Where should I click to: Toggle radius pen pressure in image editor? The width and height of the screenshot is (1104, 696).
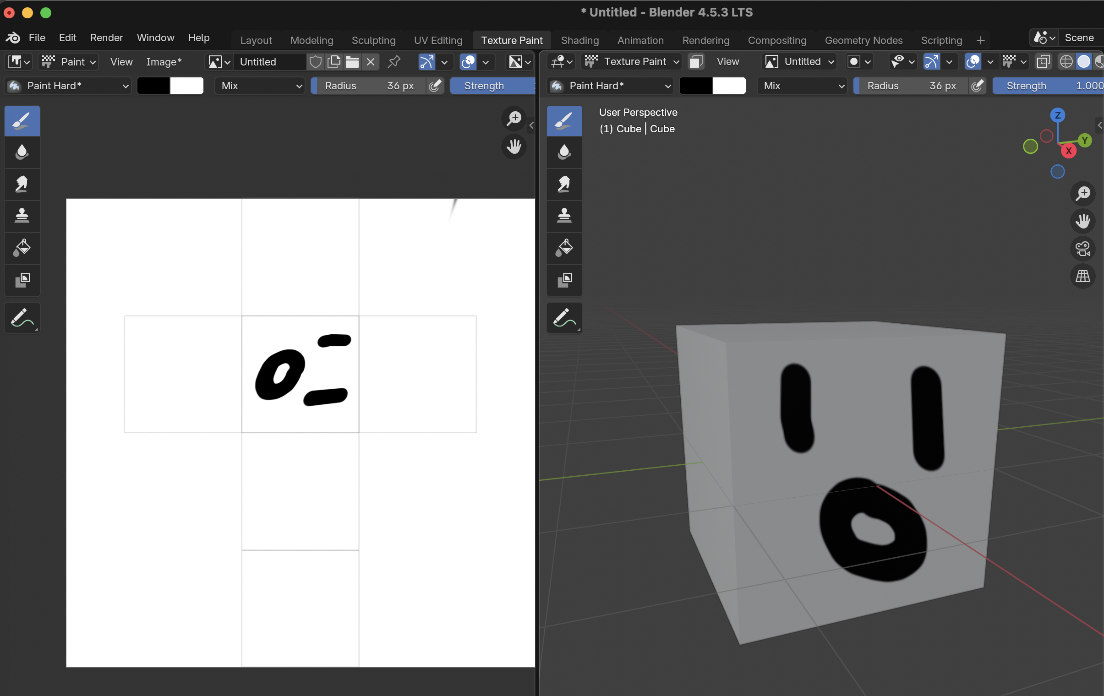(x=435, y=86)
